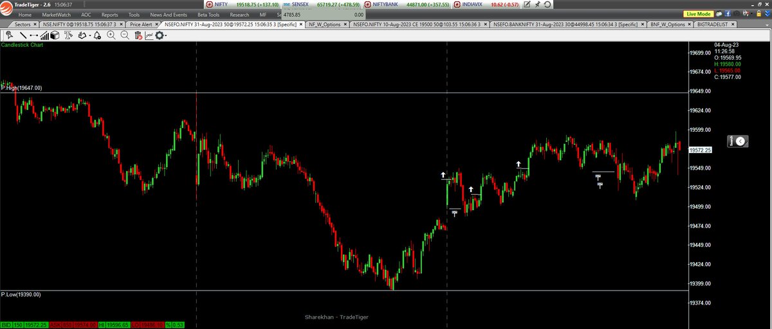Close the Price Alert tab
The width and height of the screenshot is (772, 329).
[x=156, y=24]
